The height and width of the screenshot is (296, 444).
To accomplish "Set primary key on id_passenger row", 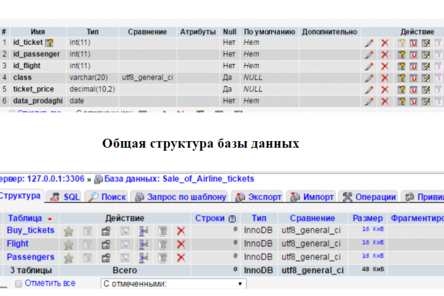I will (401, 55).
